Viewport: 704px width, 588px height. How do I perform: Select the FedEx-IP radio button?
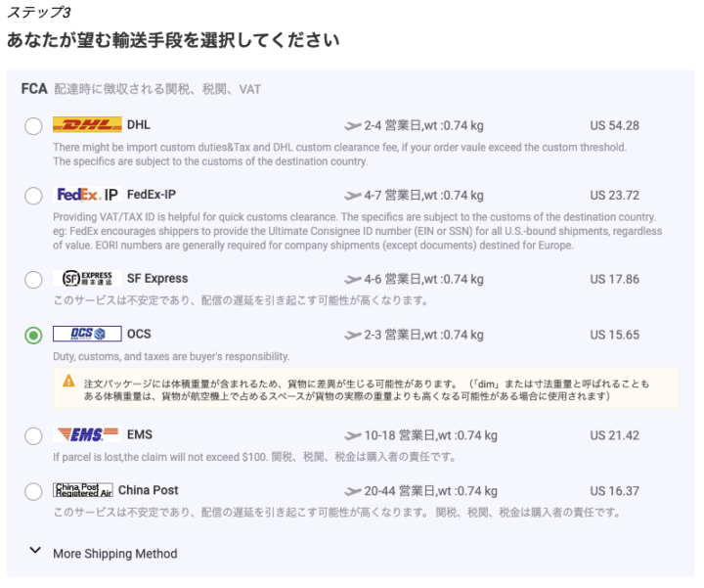tap(33, 196)
